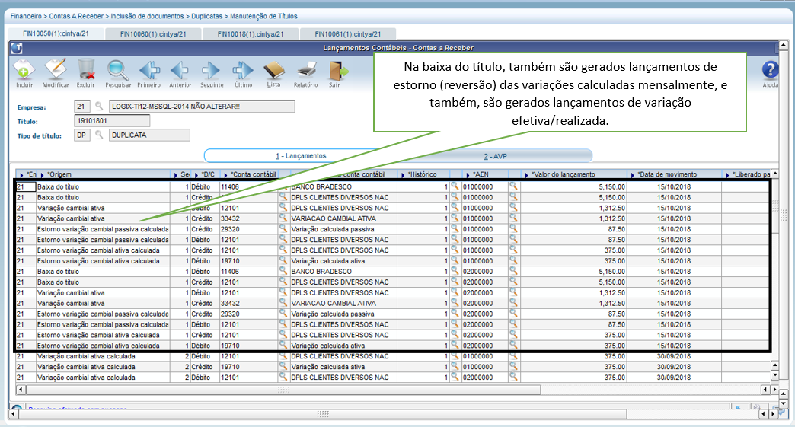Click the Modificar pencil icon
This screenshot has height=427, width=795.
[x=56, y=70]
